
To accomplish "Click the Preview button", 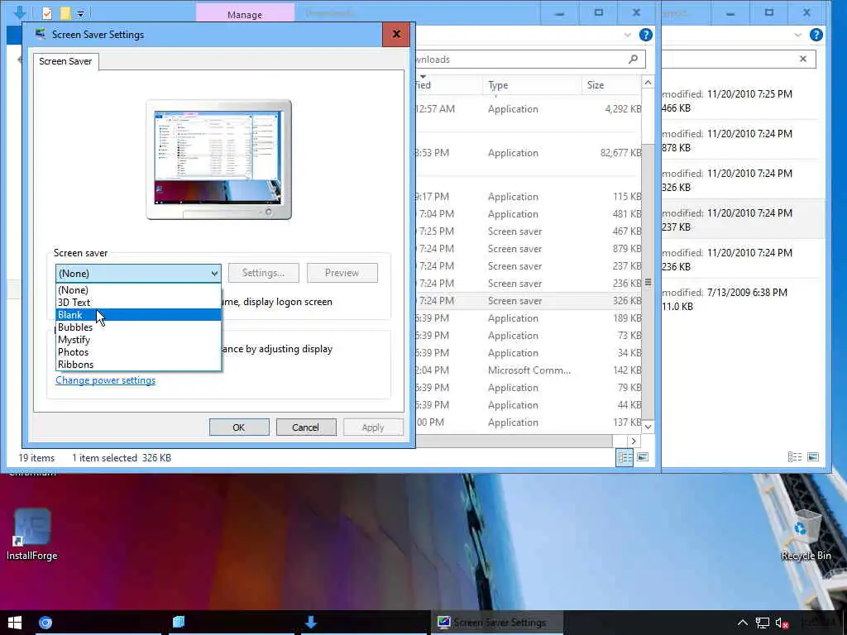I will (342, 273).
